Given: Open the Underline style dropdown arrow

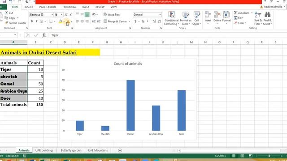Looking at the screenshot, I should point(45,21).
